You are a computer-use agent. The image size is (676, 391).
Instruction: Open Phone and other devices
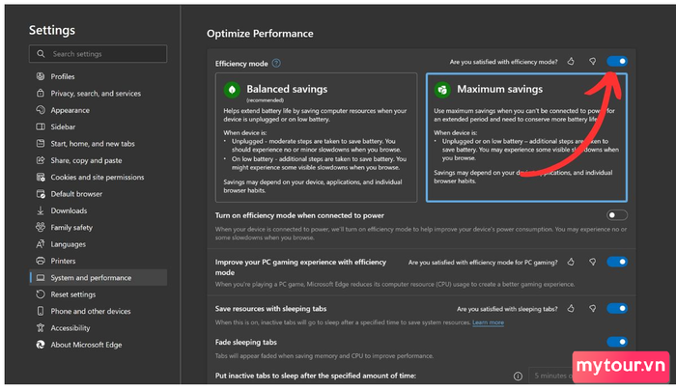tap(98, 311)
